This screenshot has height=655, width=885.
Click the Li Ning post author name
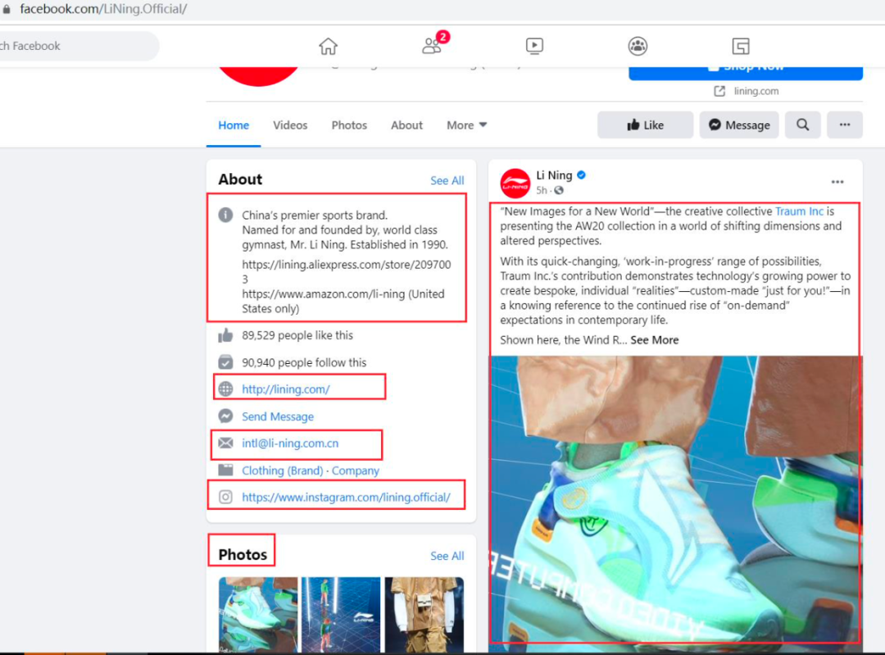(x=554, y=175)
